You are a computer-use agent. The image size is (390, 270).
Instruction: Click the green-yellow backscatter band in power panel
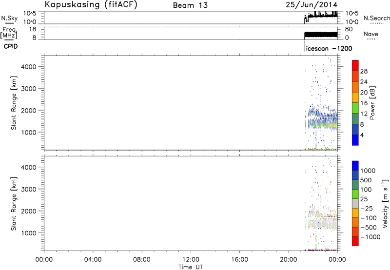point(323,124)
